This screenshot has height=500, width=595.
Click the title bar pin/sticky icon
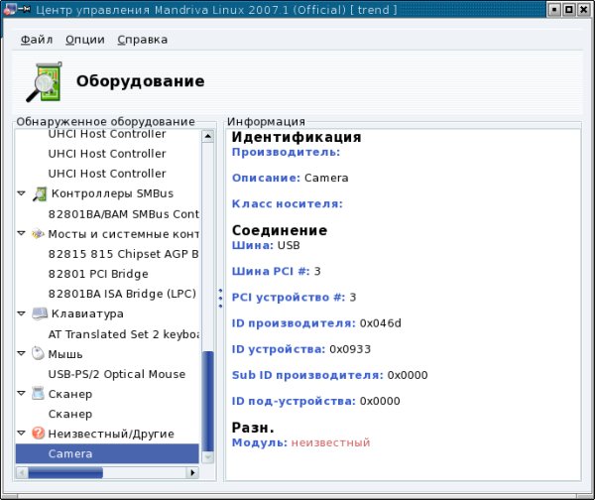tap(24, 8)
